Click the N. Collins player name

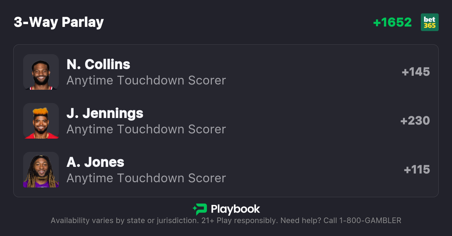coord(98,64)
